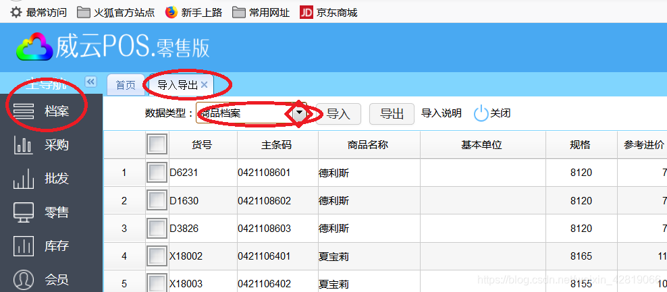Image resolution: width=667 pixels, height=292 pixels.
Task: Open 最常访问 bookmark gear icon
Action: [16, 13]
